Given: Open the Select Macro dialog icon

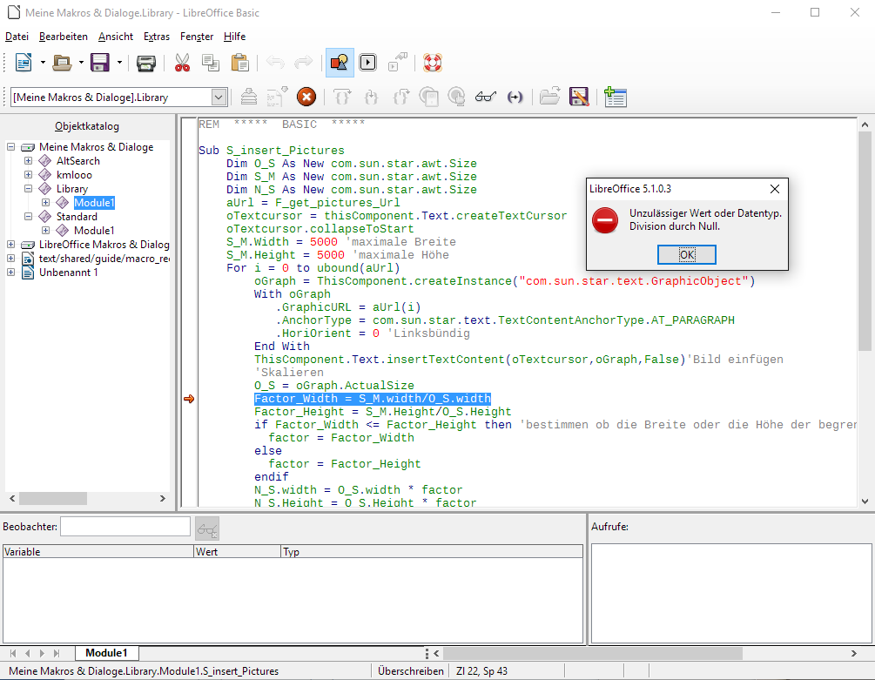Looking at the screenshot, I should coord(367,63).
